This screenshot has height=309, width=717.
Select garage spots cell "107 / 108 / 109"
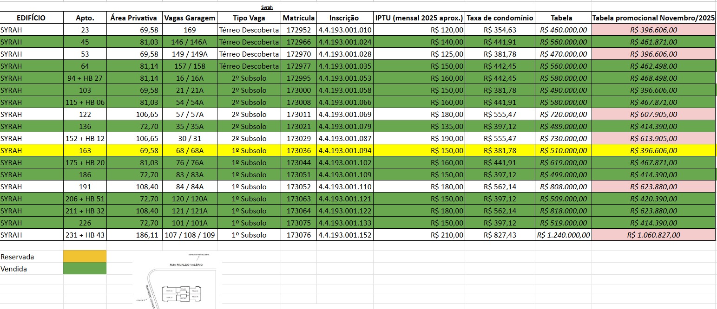point(190,235)
